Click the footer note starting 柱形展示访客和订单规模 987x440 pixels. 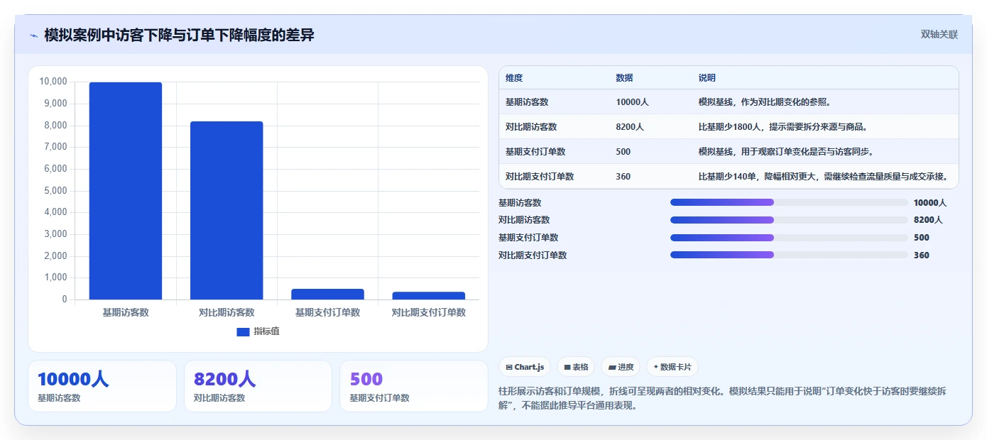coord(723,398)
